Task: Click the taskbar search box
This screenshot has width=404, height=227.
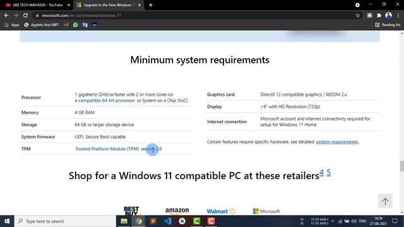Action: pyautogui.click(x=65, y=221)
